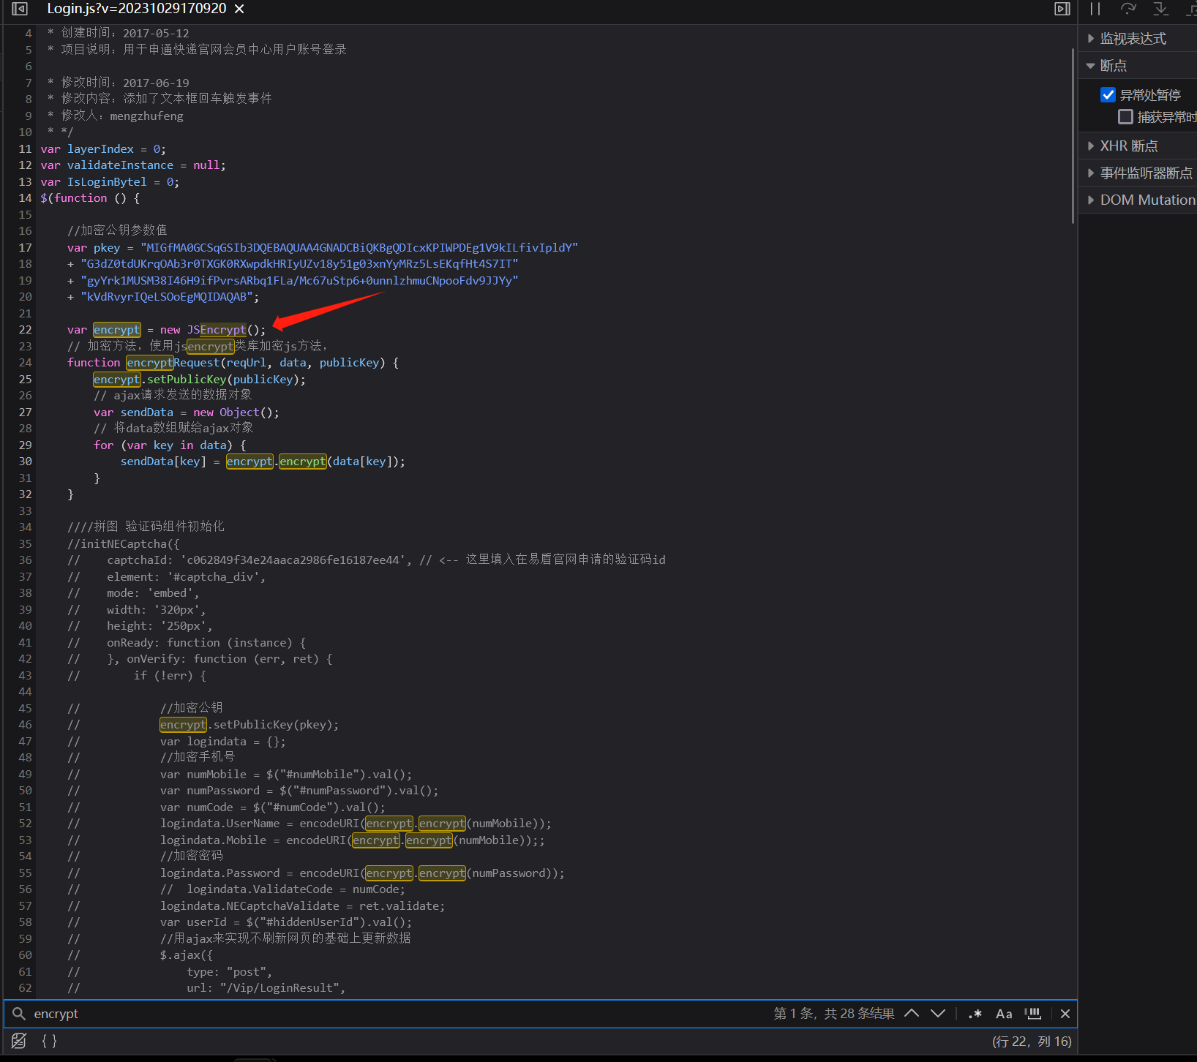
Task: Click line number 22 gutter
Action: [25, 330]
